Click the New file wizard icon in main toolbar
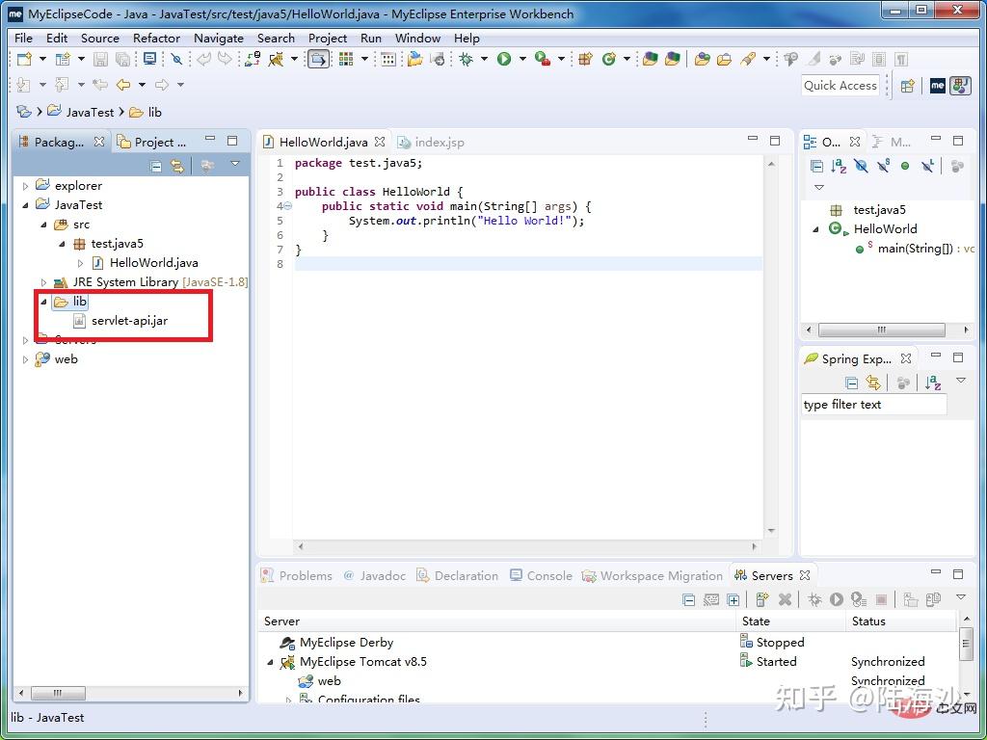 pyautogui.click(x=24, y=59)
